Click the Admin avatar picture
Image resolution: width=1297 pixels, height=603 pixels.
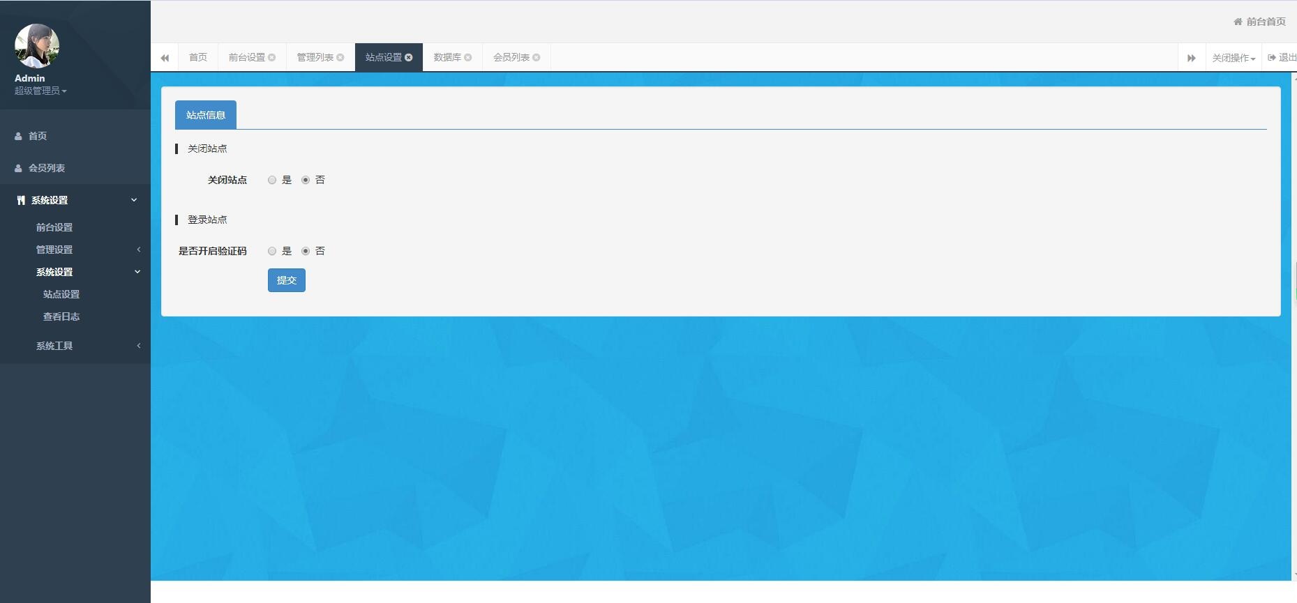click(x=37, y=46)
